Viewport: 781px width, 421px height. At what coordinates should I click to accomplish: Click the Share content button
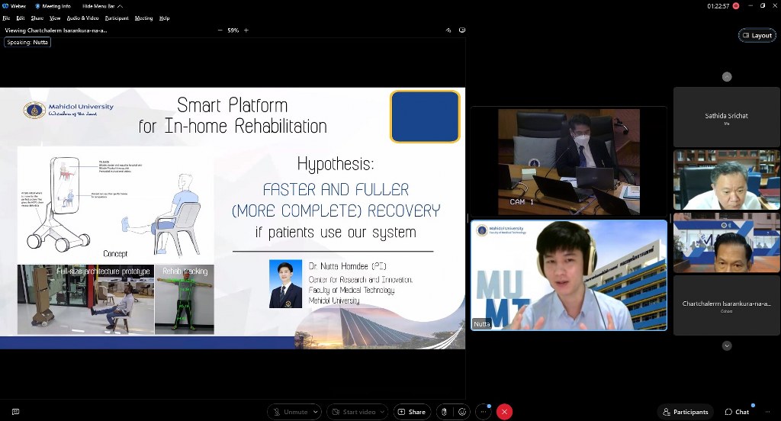click(411, 412)
